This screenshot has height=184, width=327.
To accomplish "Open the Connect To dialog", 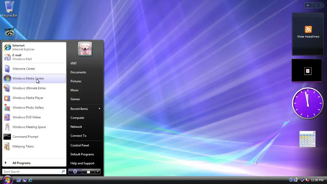I will point(85,136).
